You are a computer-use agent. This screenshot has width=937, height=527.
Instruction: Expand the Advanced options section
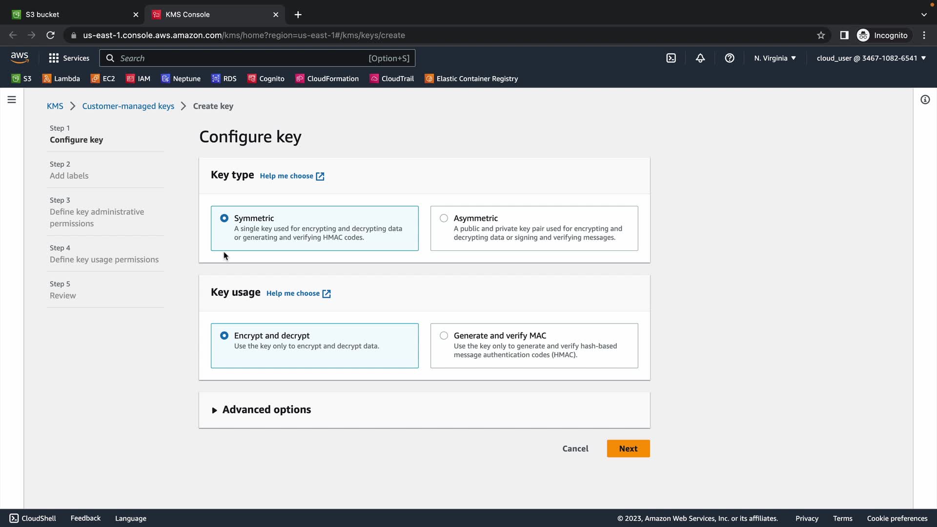266,410
